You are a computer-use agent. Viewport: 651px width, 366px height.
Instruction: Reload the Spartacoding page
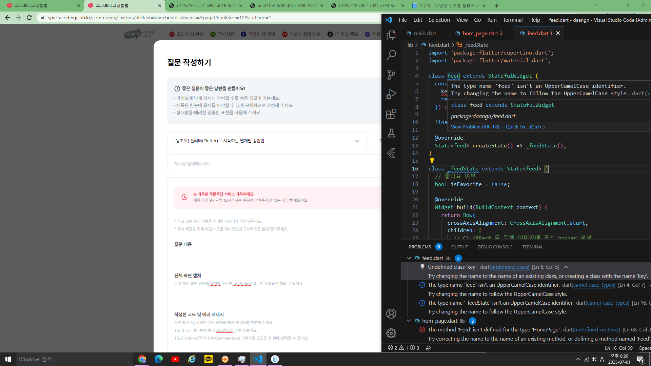click(x=29, y=18)
